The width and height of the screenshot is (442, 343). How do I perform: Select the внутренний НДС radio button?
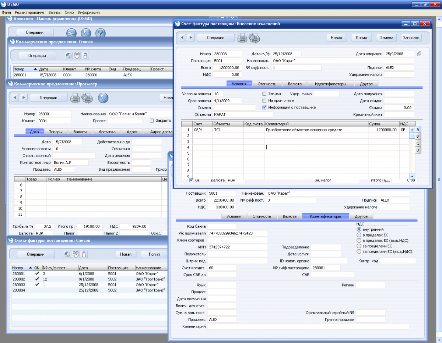click(x=359, y=229)
